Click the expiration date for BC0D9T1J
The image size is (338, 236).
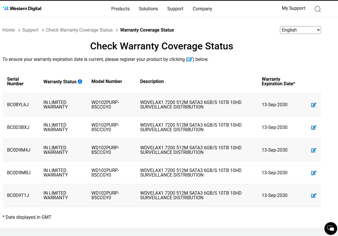274,195
